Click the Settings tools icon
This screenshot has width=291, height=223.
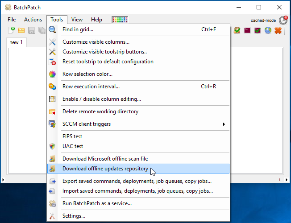[52, 216]
